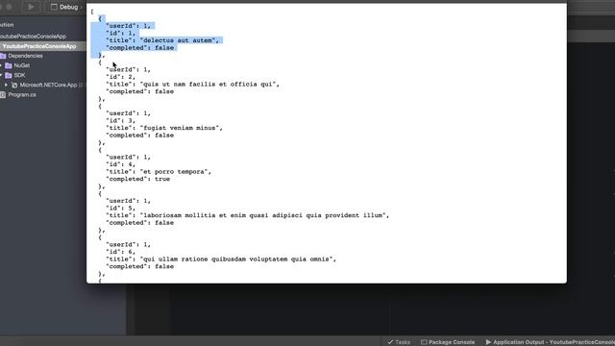Screen dimensions: 615x346
Task: Open the Package Console pad label
Action: 452,342
